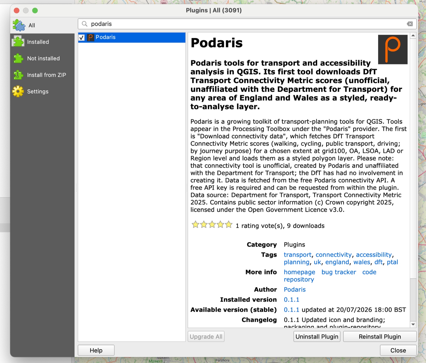Click the england tag link

(x=337, y=262)
